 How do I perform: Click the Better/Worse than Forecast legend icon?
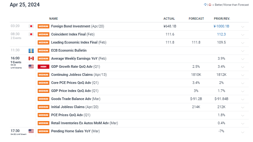(x=208, y=5)
